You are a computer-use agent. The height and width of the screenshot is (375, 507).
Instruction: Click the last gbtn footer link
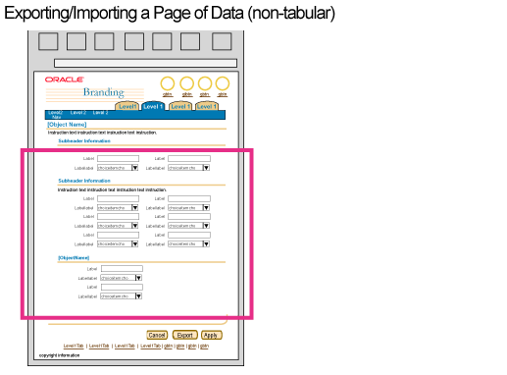[x=204, y=346]
